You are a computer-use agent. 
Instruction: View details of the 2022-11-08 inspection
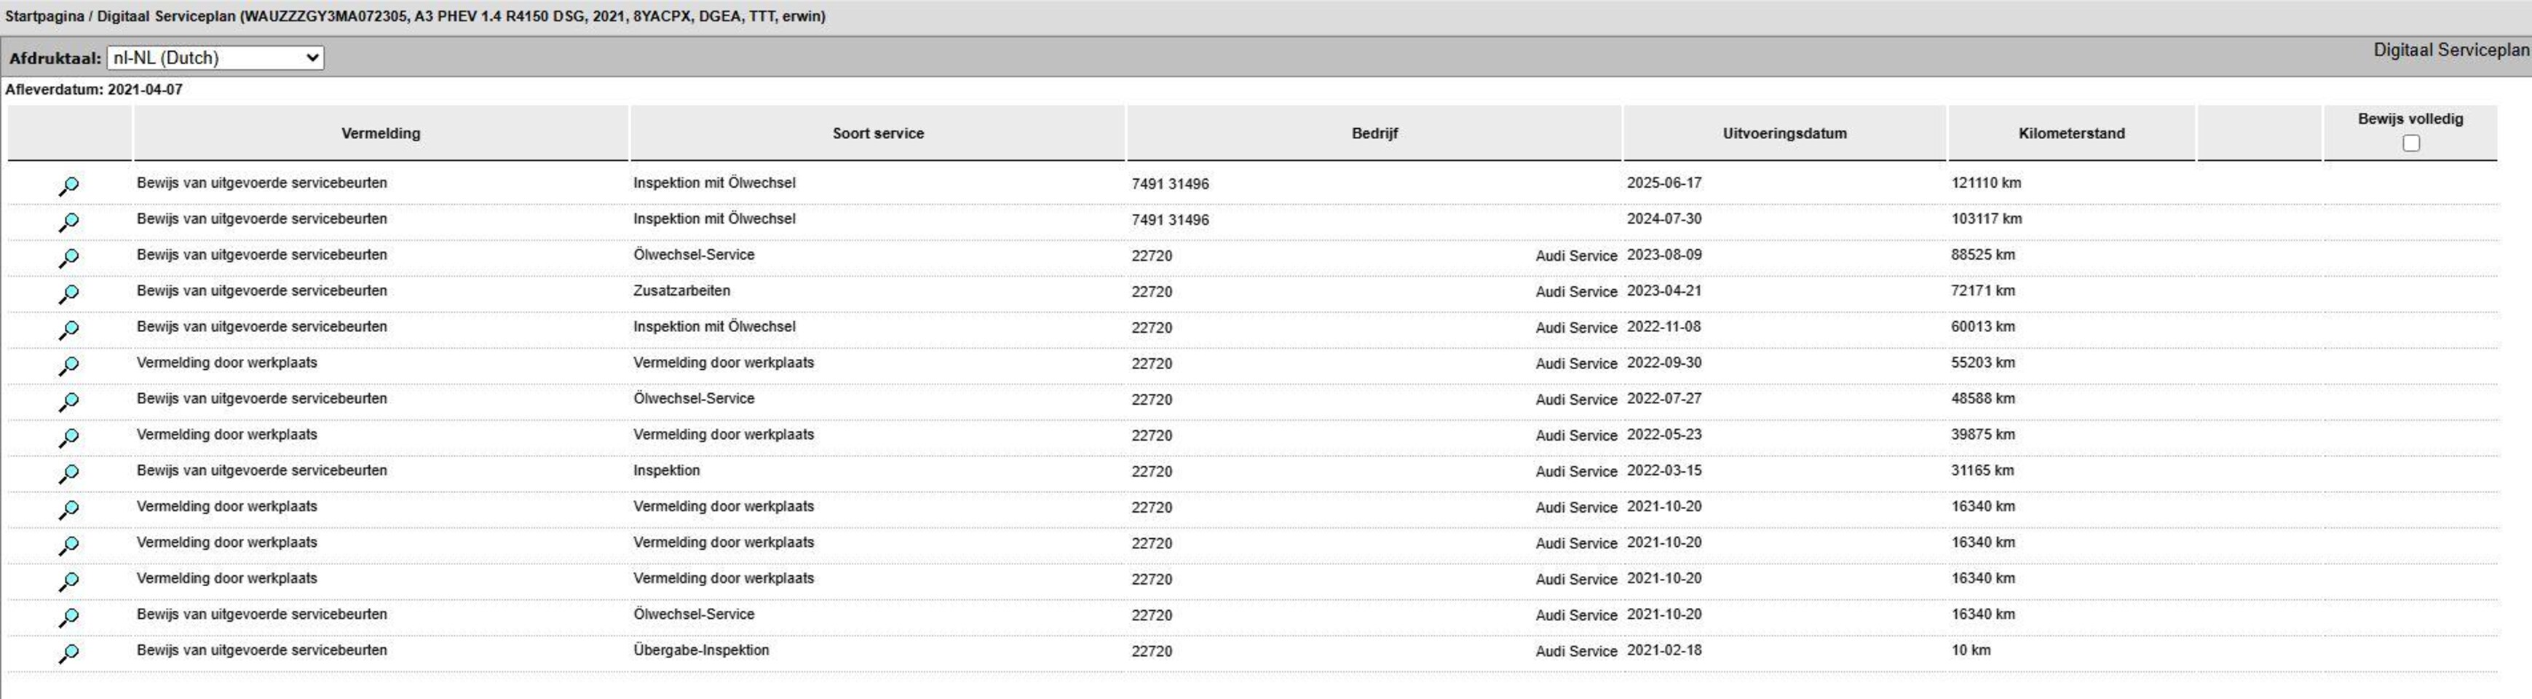[x=69, y=329]
